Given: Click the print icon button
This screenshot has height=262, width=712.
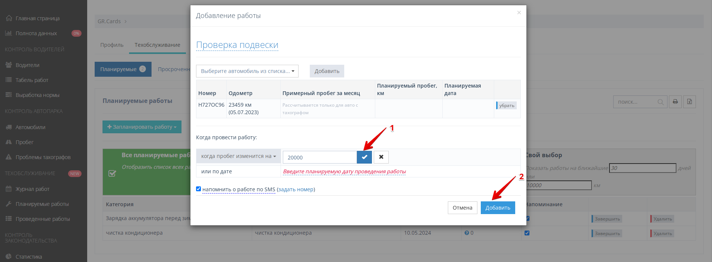Looking at the screenshot, I should pos(675,102).
